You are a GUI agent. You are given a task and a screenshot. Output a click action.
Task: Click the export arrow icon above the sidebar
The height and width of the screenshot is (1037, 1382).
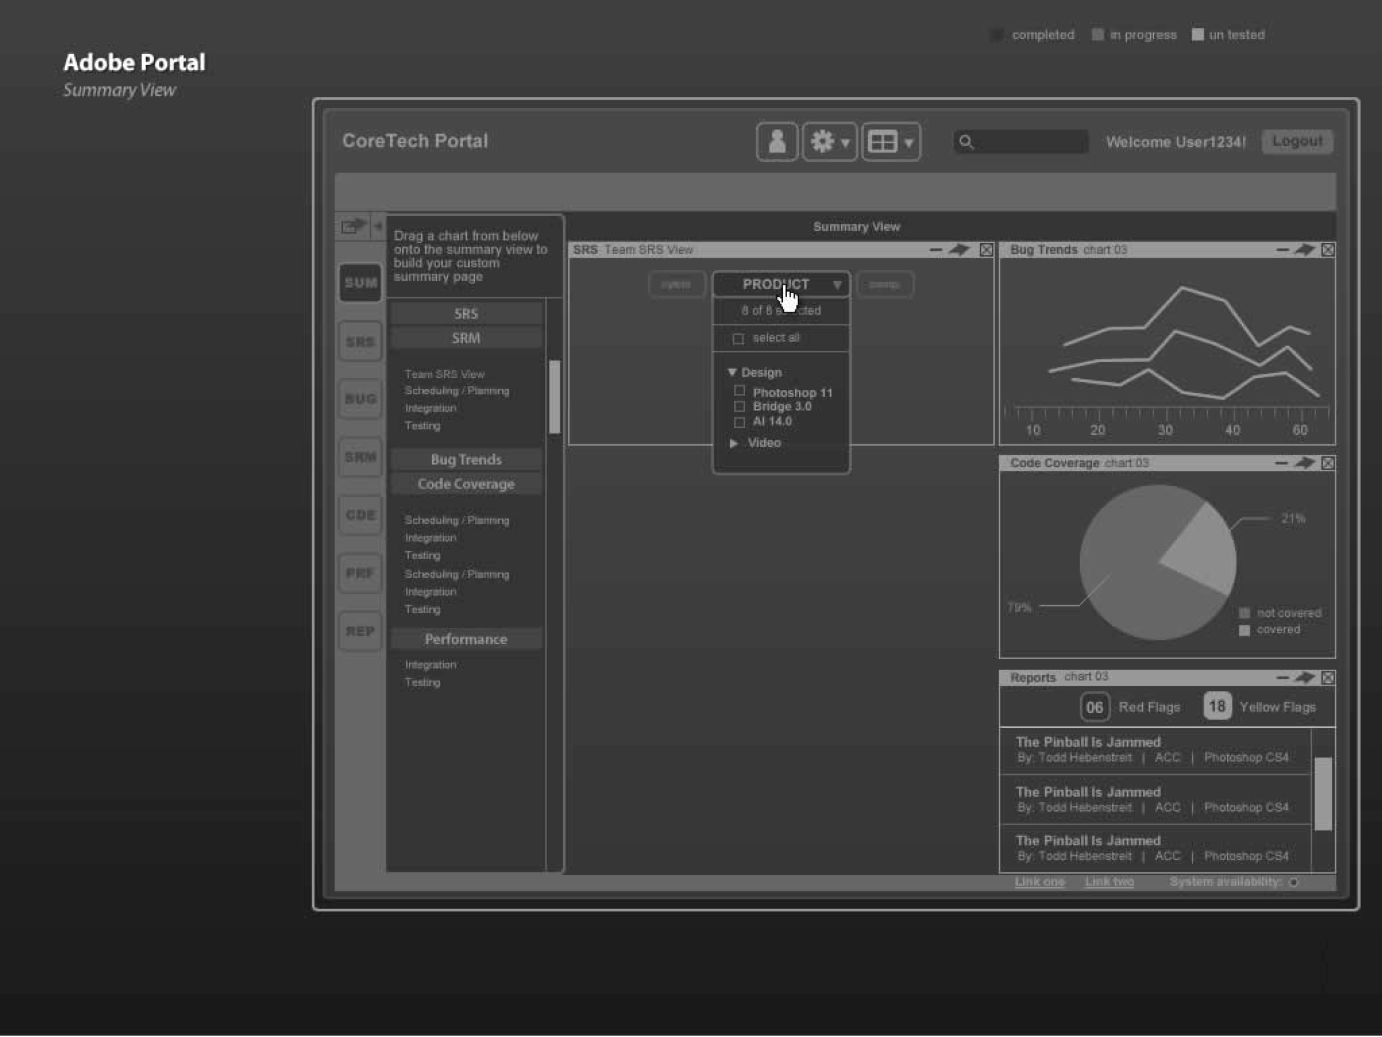352,225
